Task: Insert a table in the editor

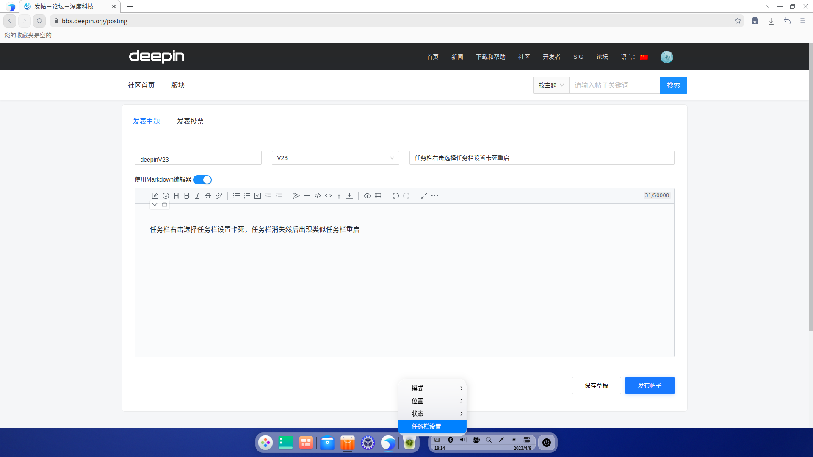Action: pyautogui.click(x=378, y=196)
